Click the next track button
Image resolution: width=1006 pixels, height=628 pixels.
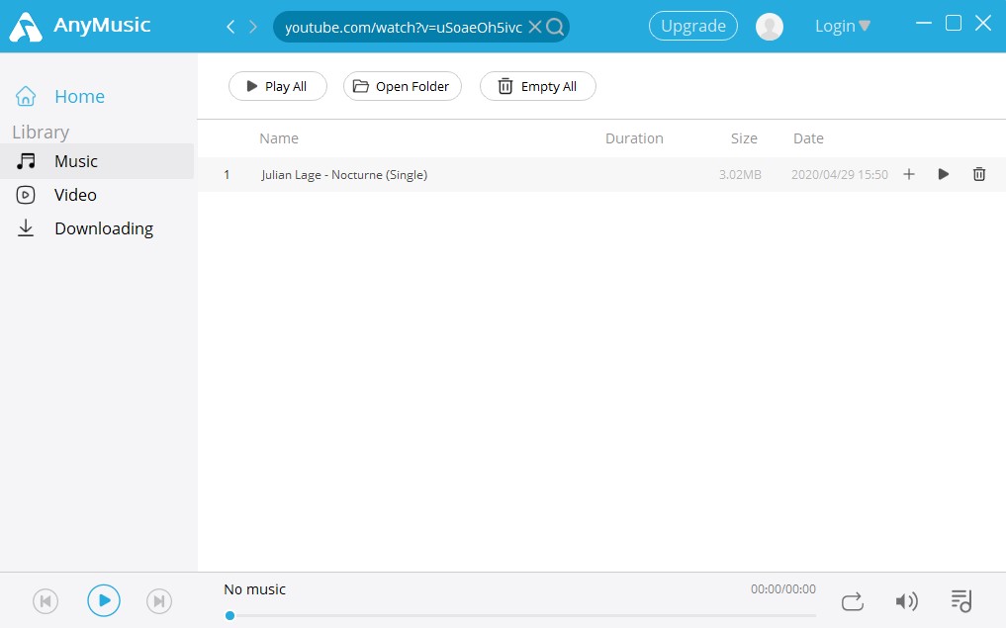(159, 601)
